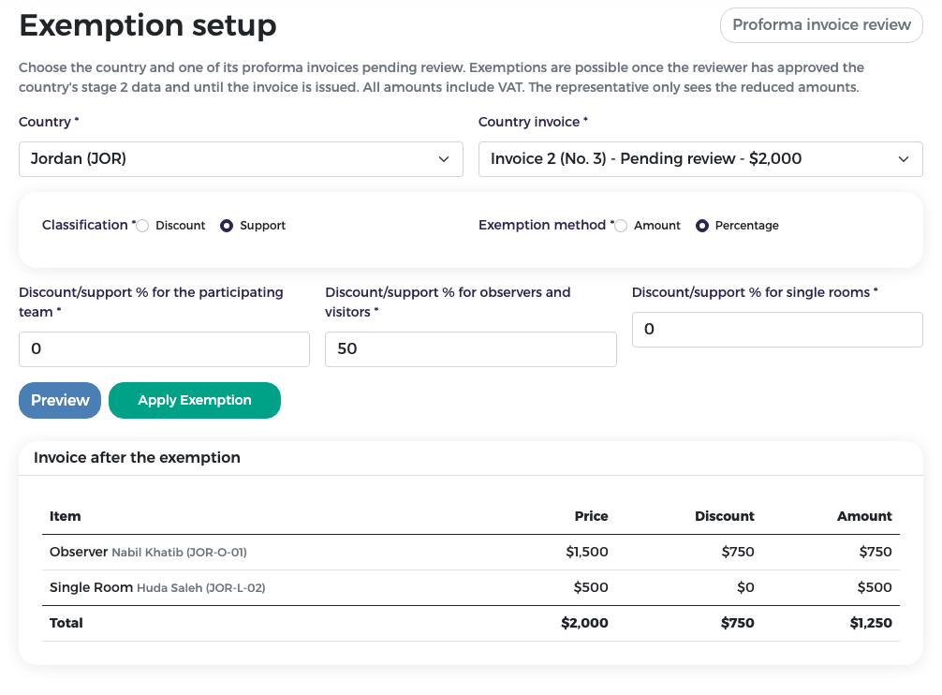The image size is (942, 695).
Task: Click the Invoice after the exemption heading
Action: coord(137,458)
